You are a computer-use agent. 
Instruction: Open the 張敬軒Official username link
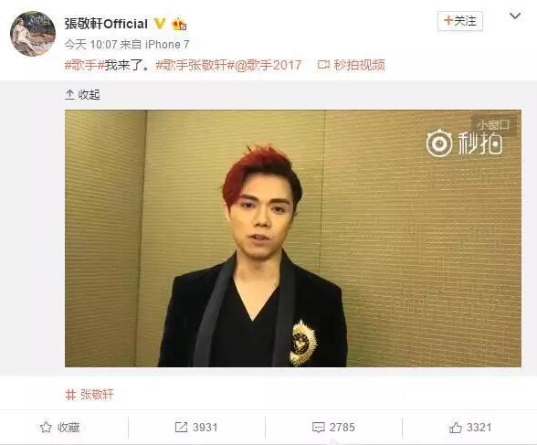pos(106,24)
